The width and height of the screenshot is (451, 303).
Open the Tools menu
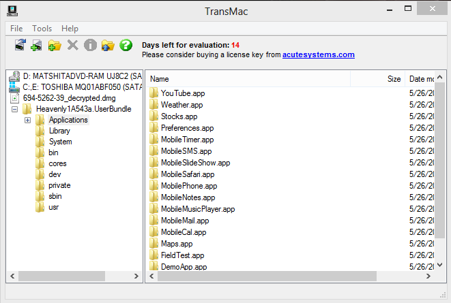pos(42,29)
